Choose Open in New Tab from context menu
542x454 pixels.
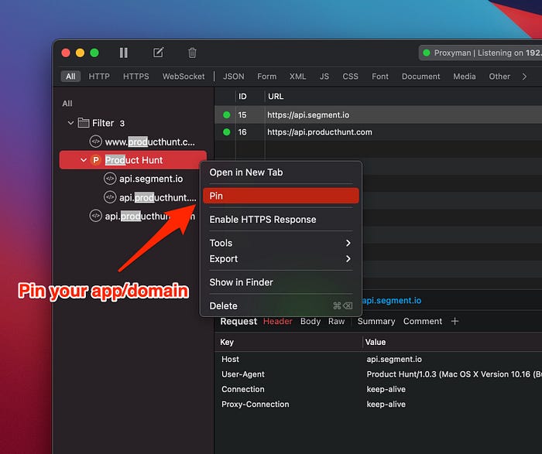coord(281,172)
